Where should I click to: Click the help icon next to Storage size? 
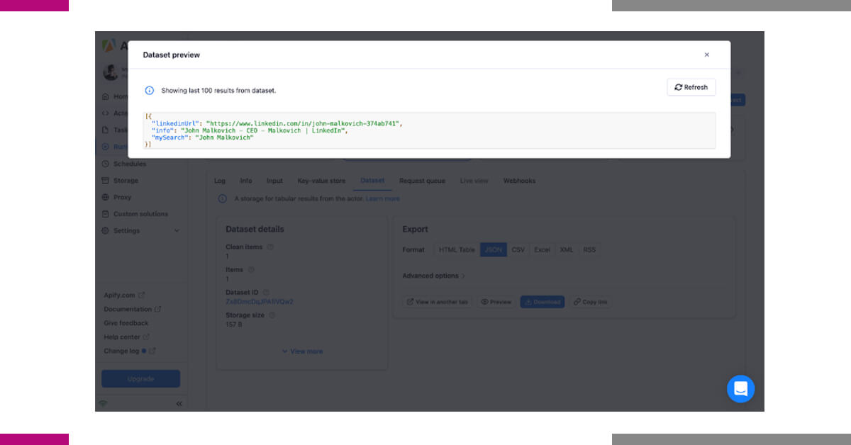[x=272, y=315]
